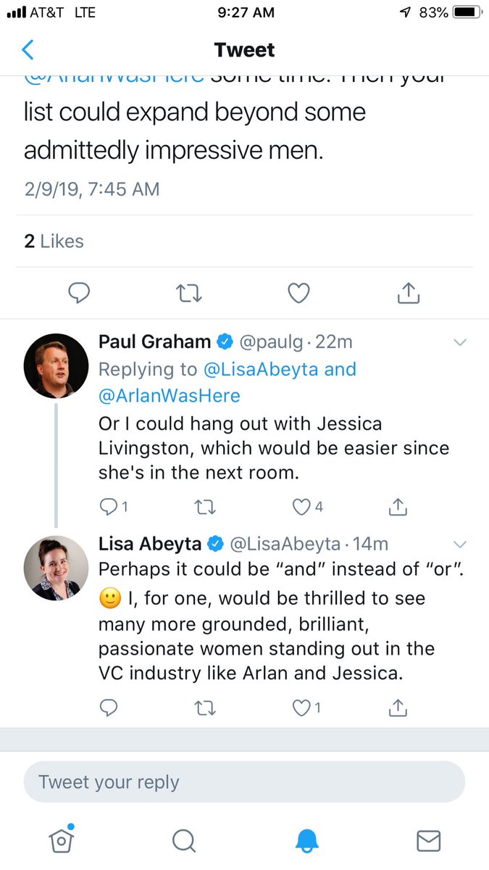Open the Messages envelope tab
Image resolution: width=489 pixels, height=870 pixels.
tap(429, 840)
